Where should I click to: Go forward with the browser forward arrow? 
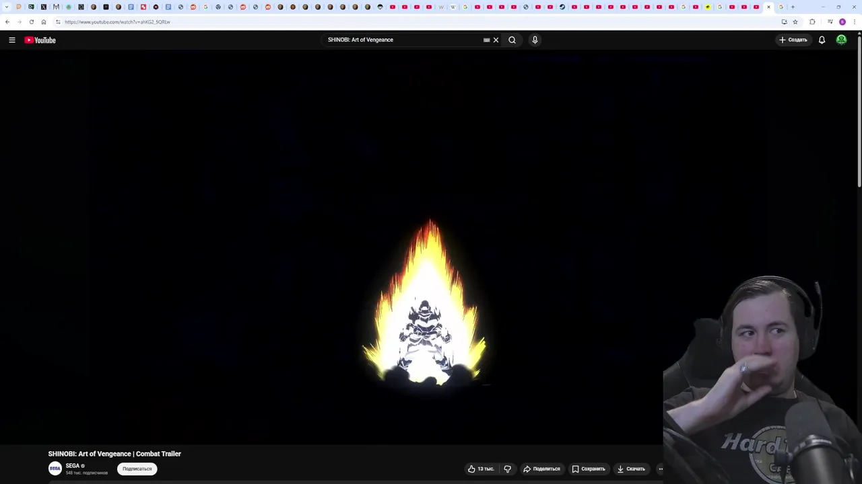pyautogui.click(x=19, y=22)
